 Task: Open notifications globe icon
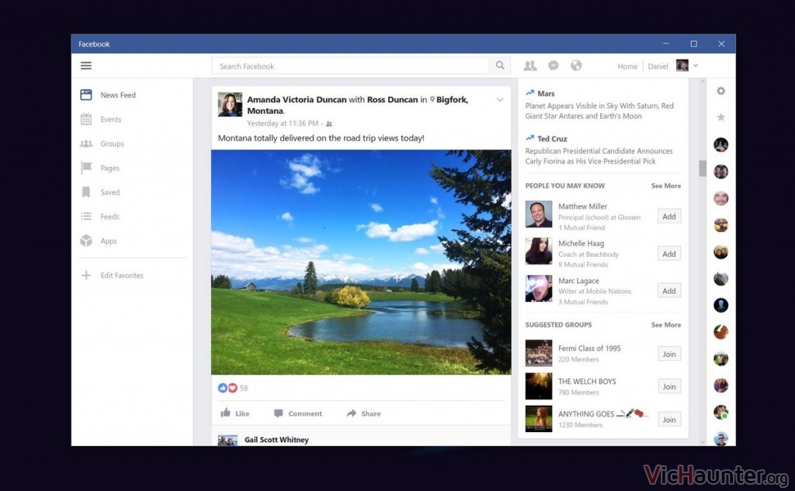pyautogui.click(x=576, y=65)
